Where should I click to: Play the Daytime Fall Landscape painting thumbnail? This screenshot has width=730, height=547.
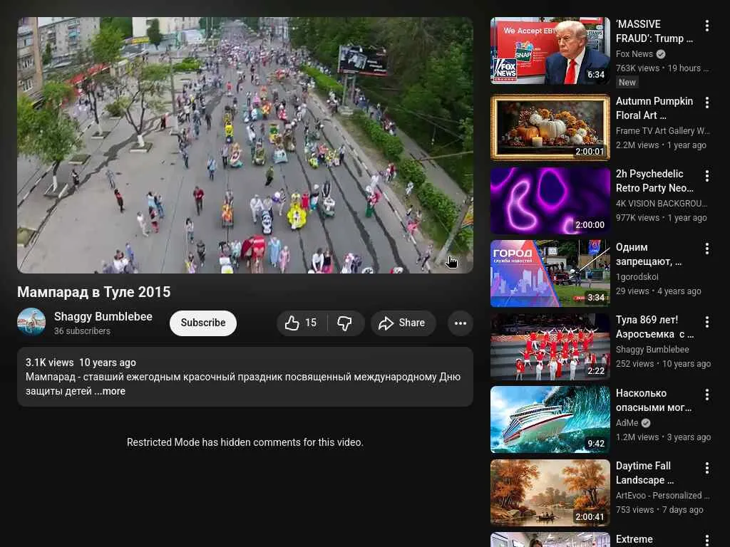(550, 493)
